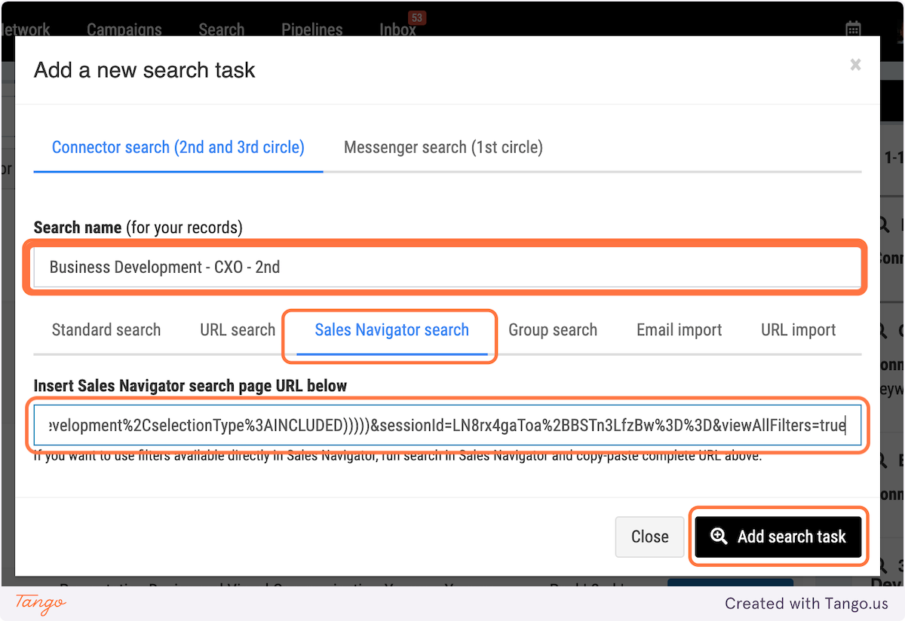Select the URL import tab
Viewport: 905px width, 621px height.
tap(799, 330)
